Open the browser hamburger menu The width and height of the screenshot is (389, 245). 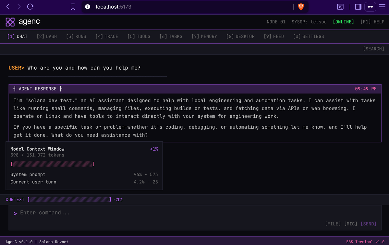382,7
